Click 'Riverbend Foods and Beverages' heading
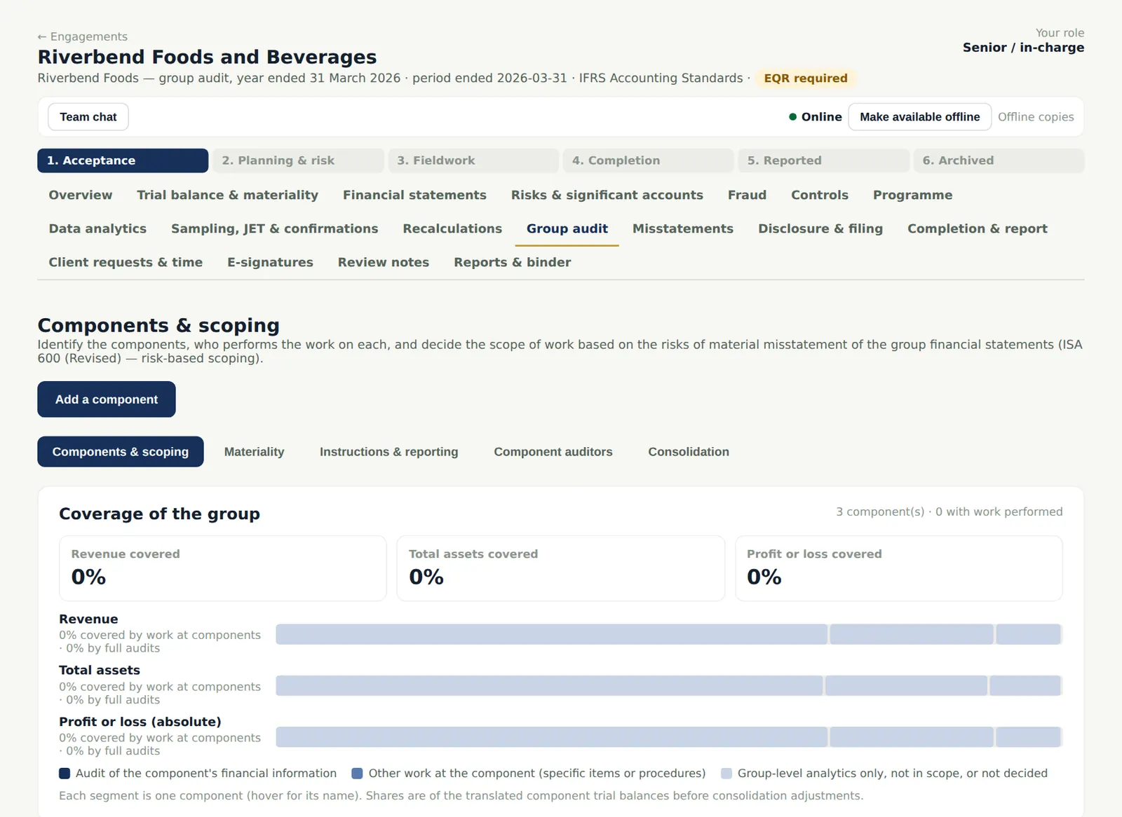1122x817 pixels. pyautogui.click(x=207, y=57)
